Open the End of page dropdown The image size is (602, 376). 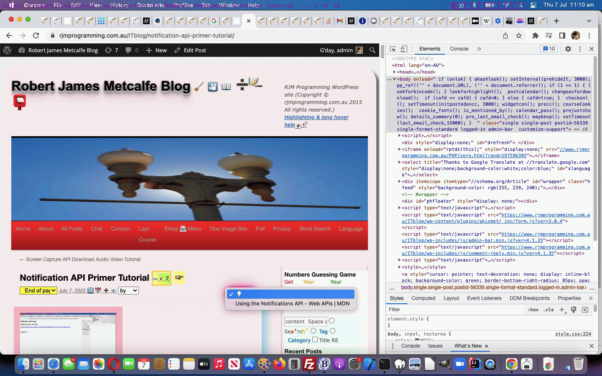[38, 290]
